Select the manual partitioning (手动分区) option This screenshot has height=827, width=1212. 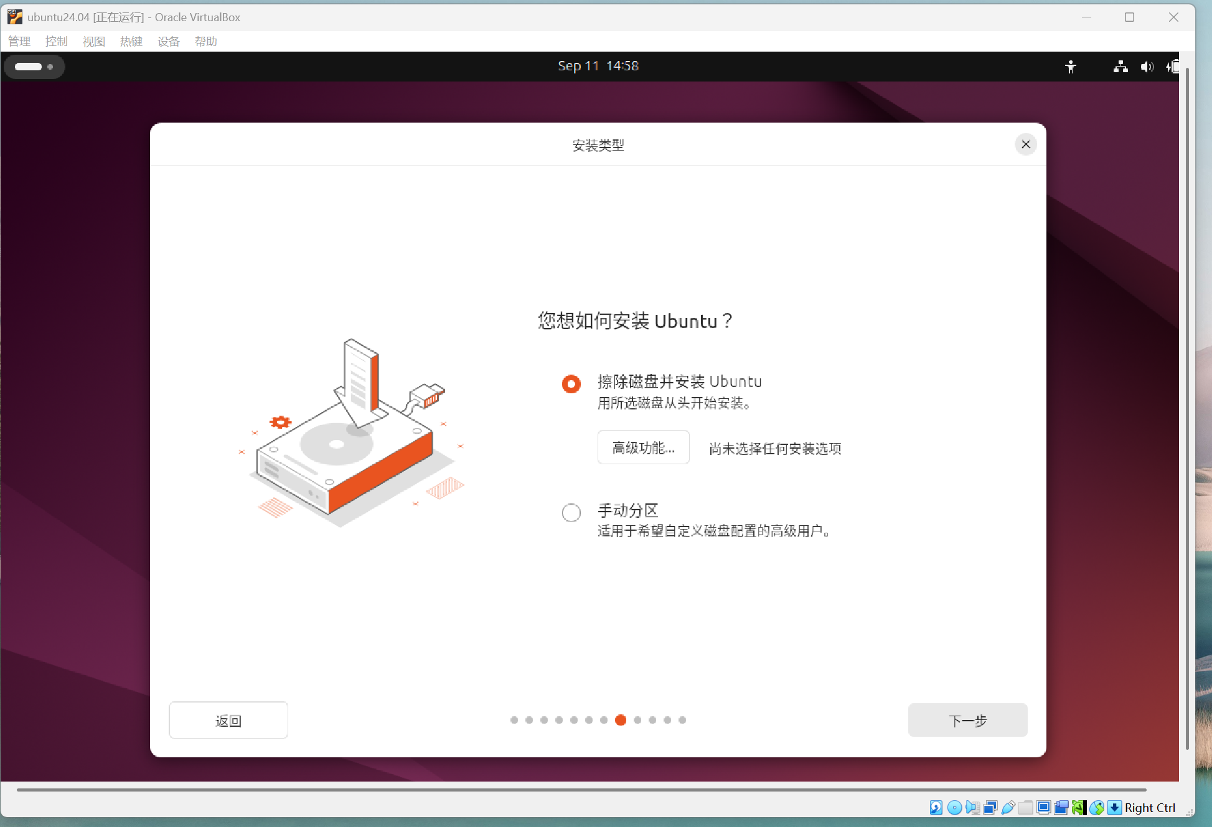tap(571, 513)
